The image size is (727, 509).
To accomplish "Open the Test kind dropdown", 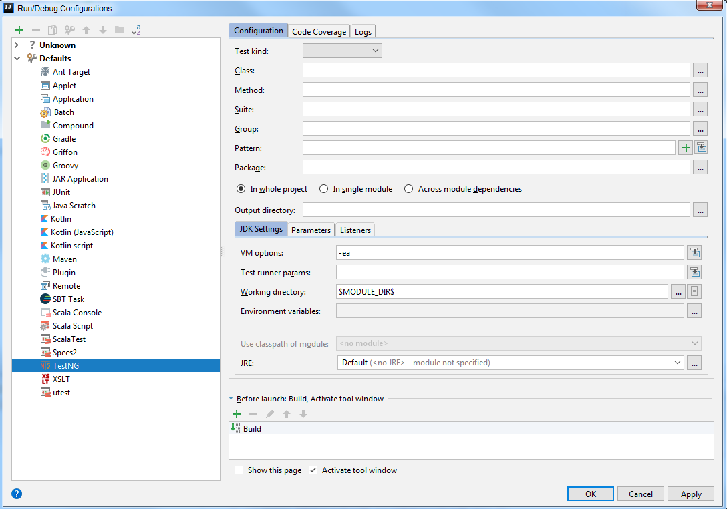I will [342, 51].
